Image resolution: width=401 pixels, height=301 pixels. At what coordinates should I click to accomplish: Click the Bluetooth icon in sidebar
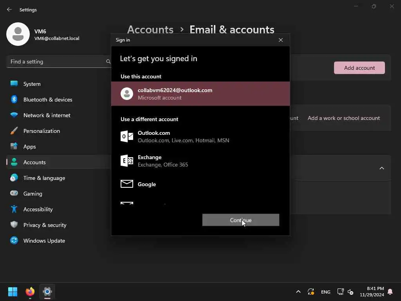point(14,99)
